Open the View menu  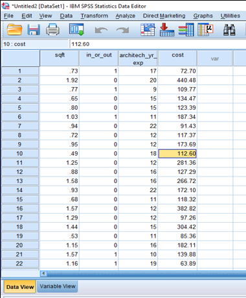pos(45,16)
